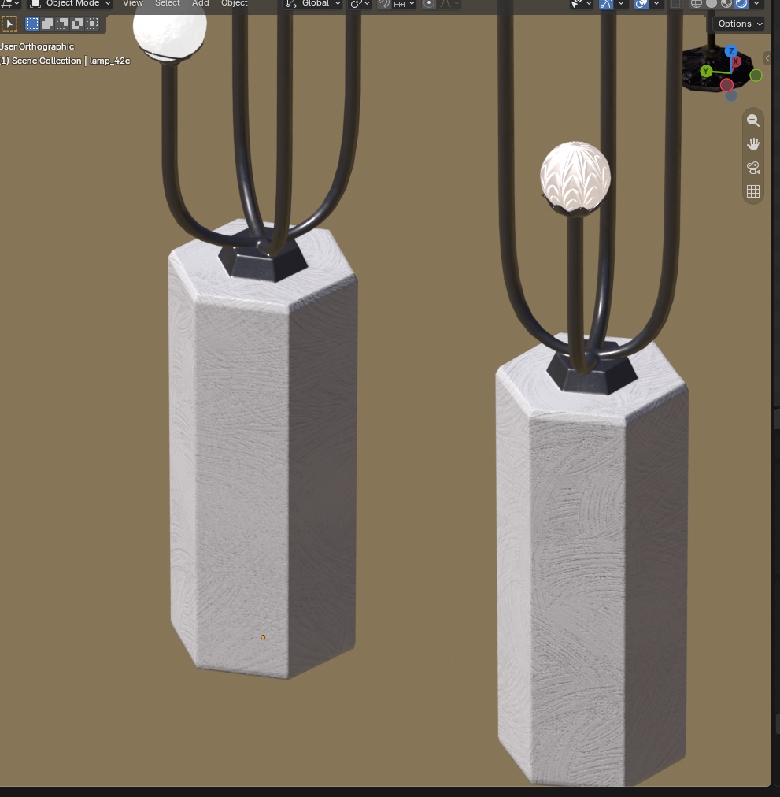The height and width of the screenshot is (797, 780).
Task: Switch orthographic/perspective with the grid icon
Action: (x=753, y=191)
